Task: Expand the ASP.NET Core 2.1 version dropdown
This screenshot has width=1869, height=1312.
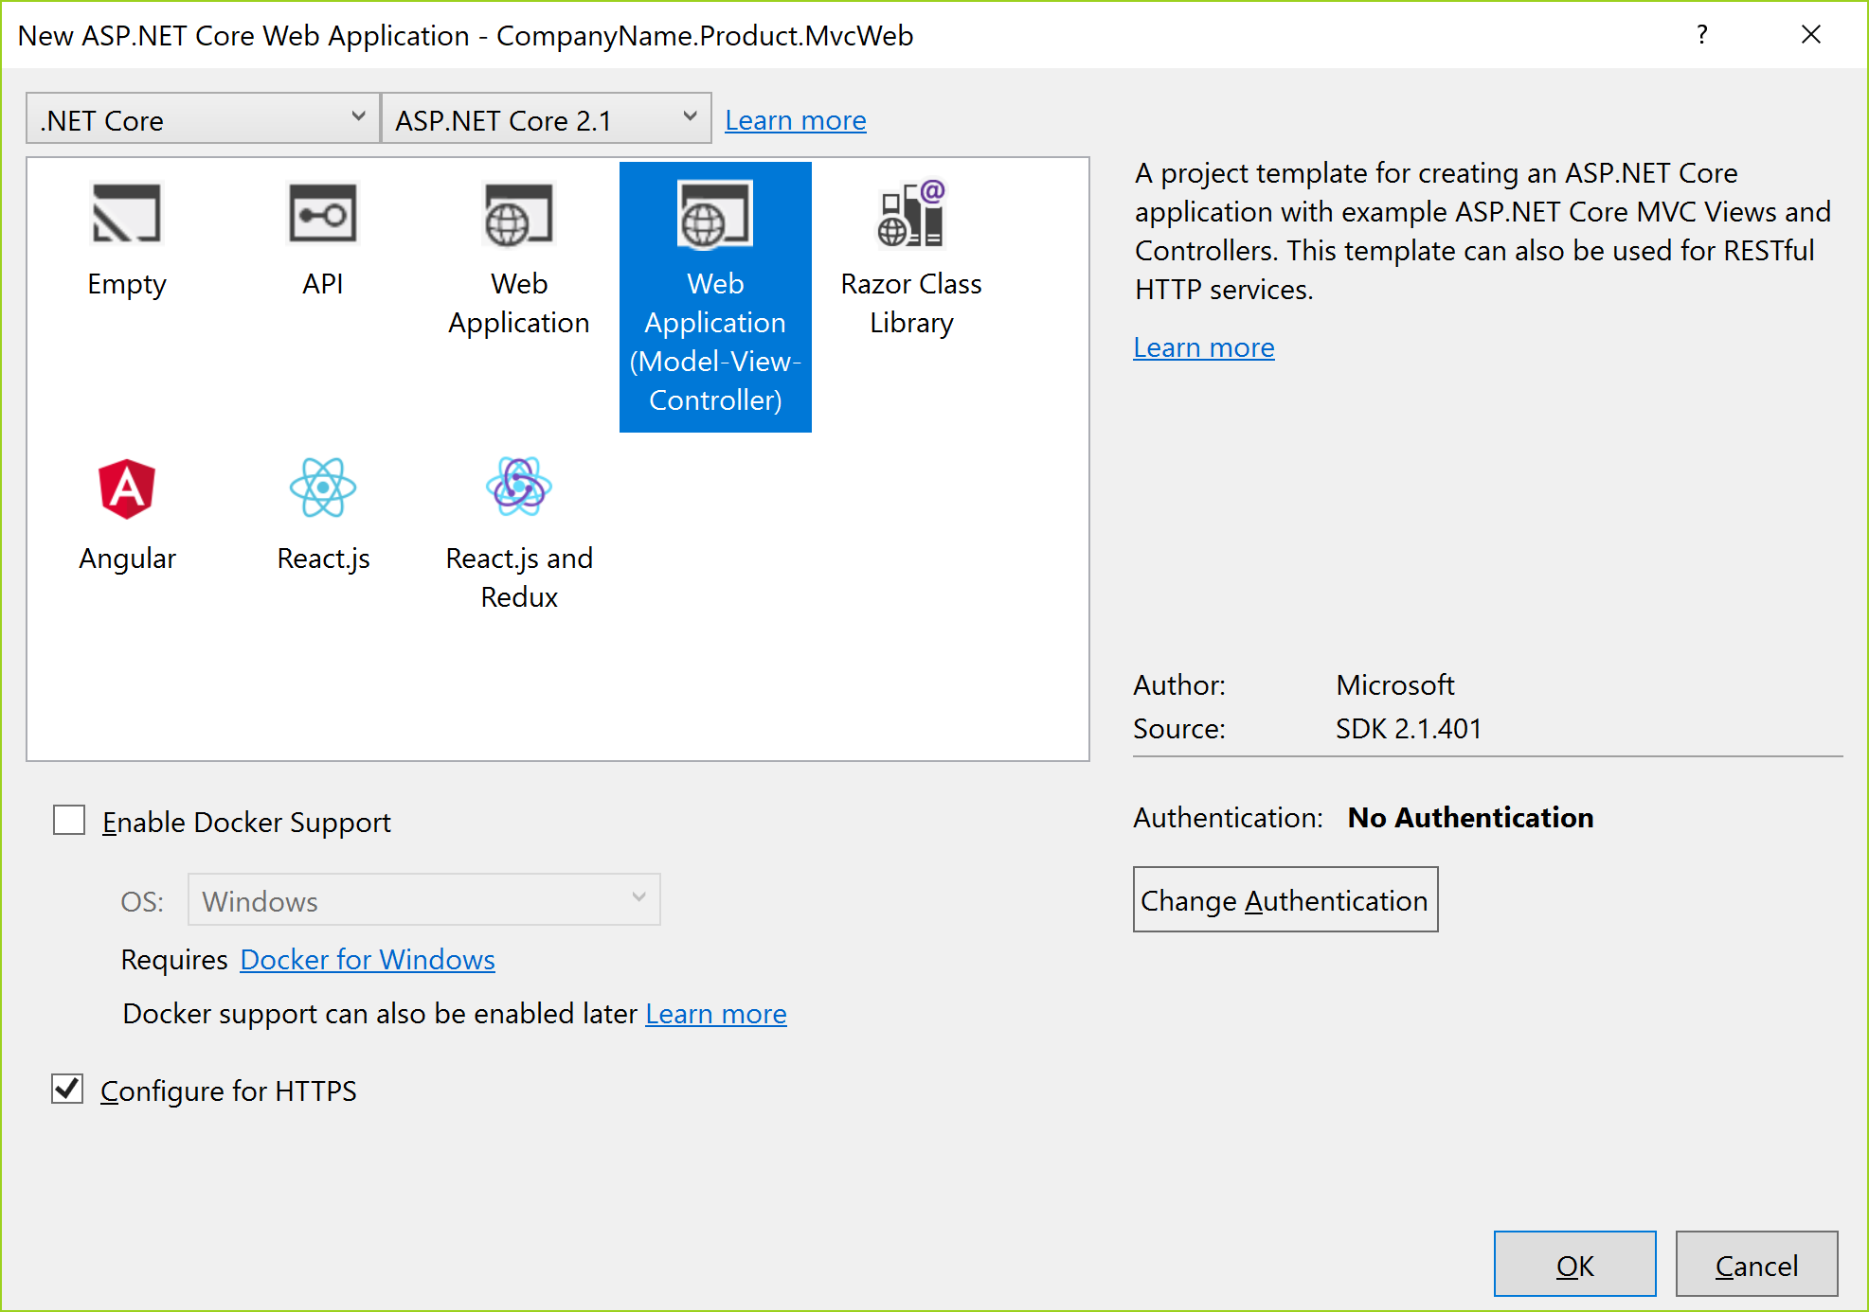Action: click(546, 119)
